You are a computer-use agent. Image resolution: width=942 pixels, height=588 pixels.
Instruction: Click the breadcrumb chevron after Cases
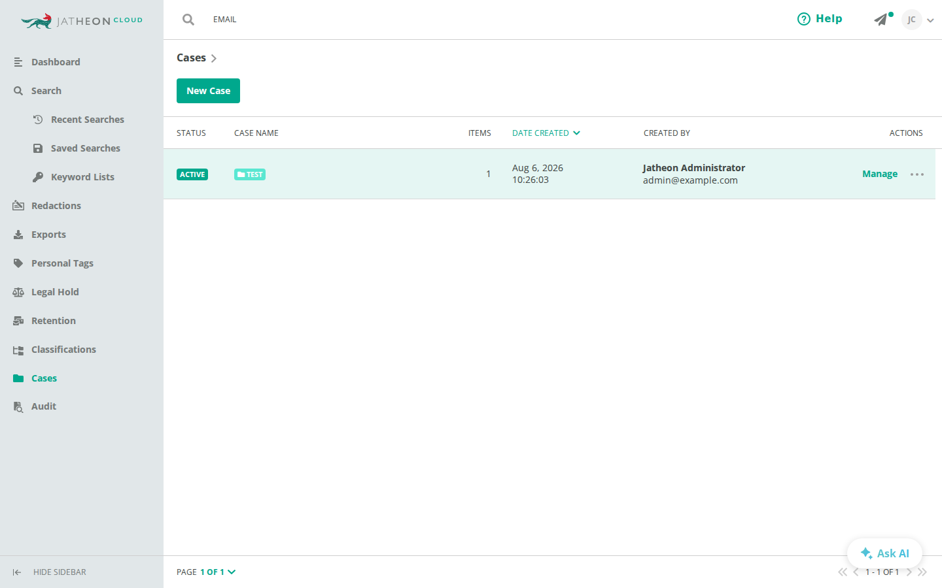click(x=214, y=59)
